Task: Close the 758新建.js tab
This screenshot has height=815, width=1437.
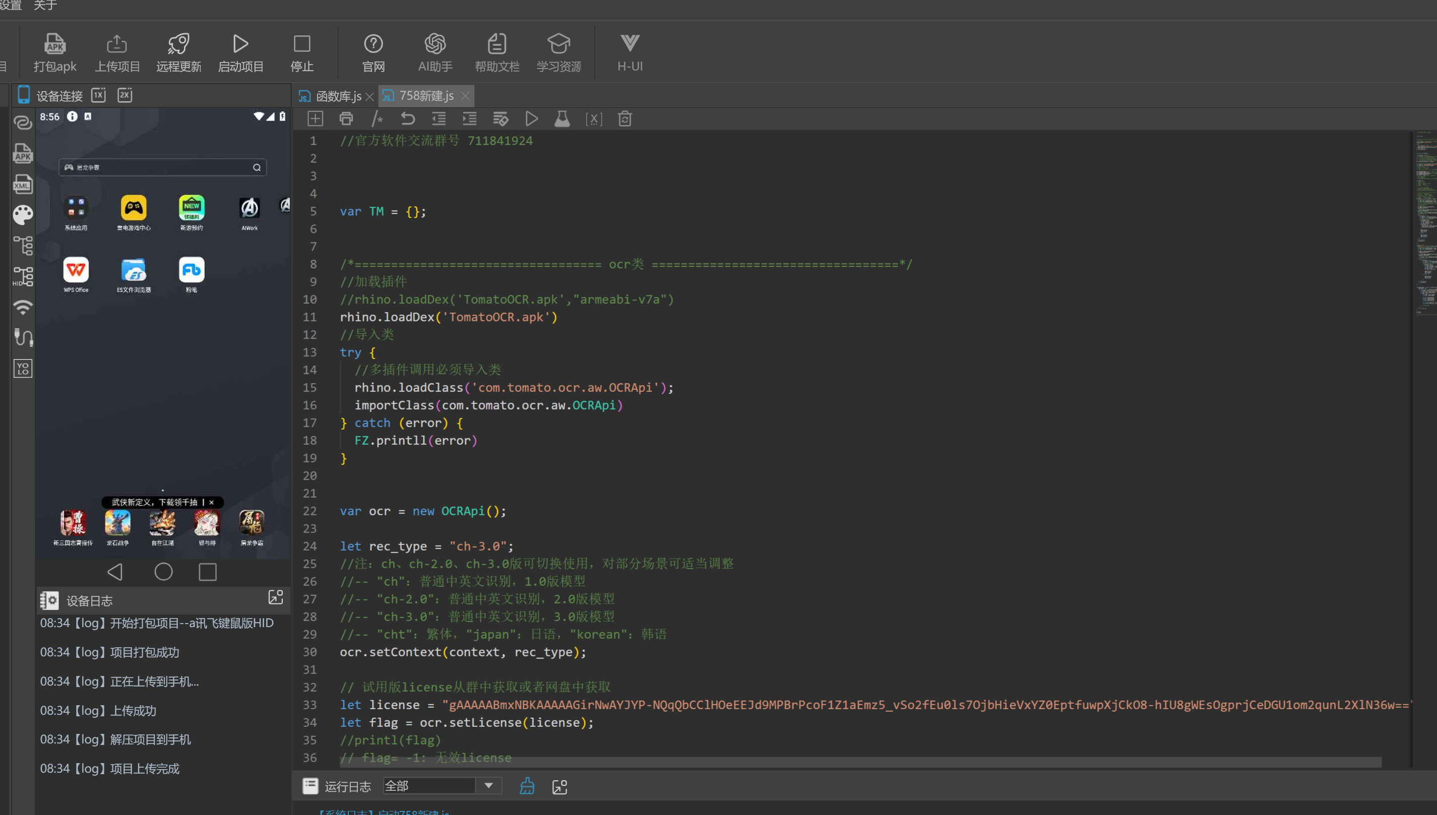Action: point(465,96)
